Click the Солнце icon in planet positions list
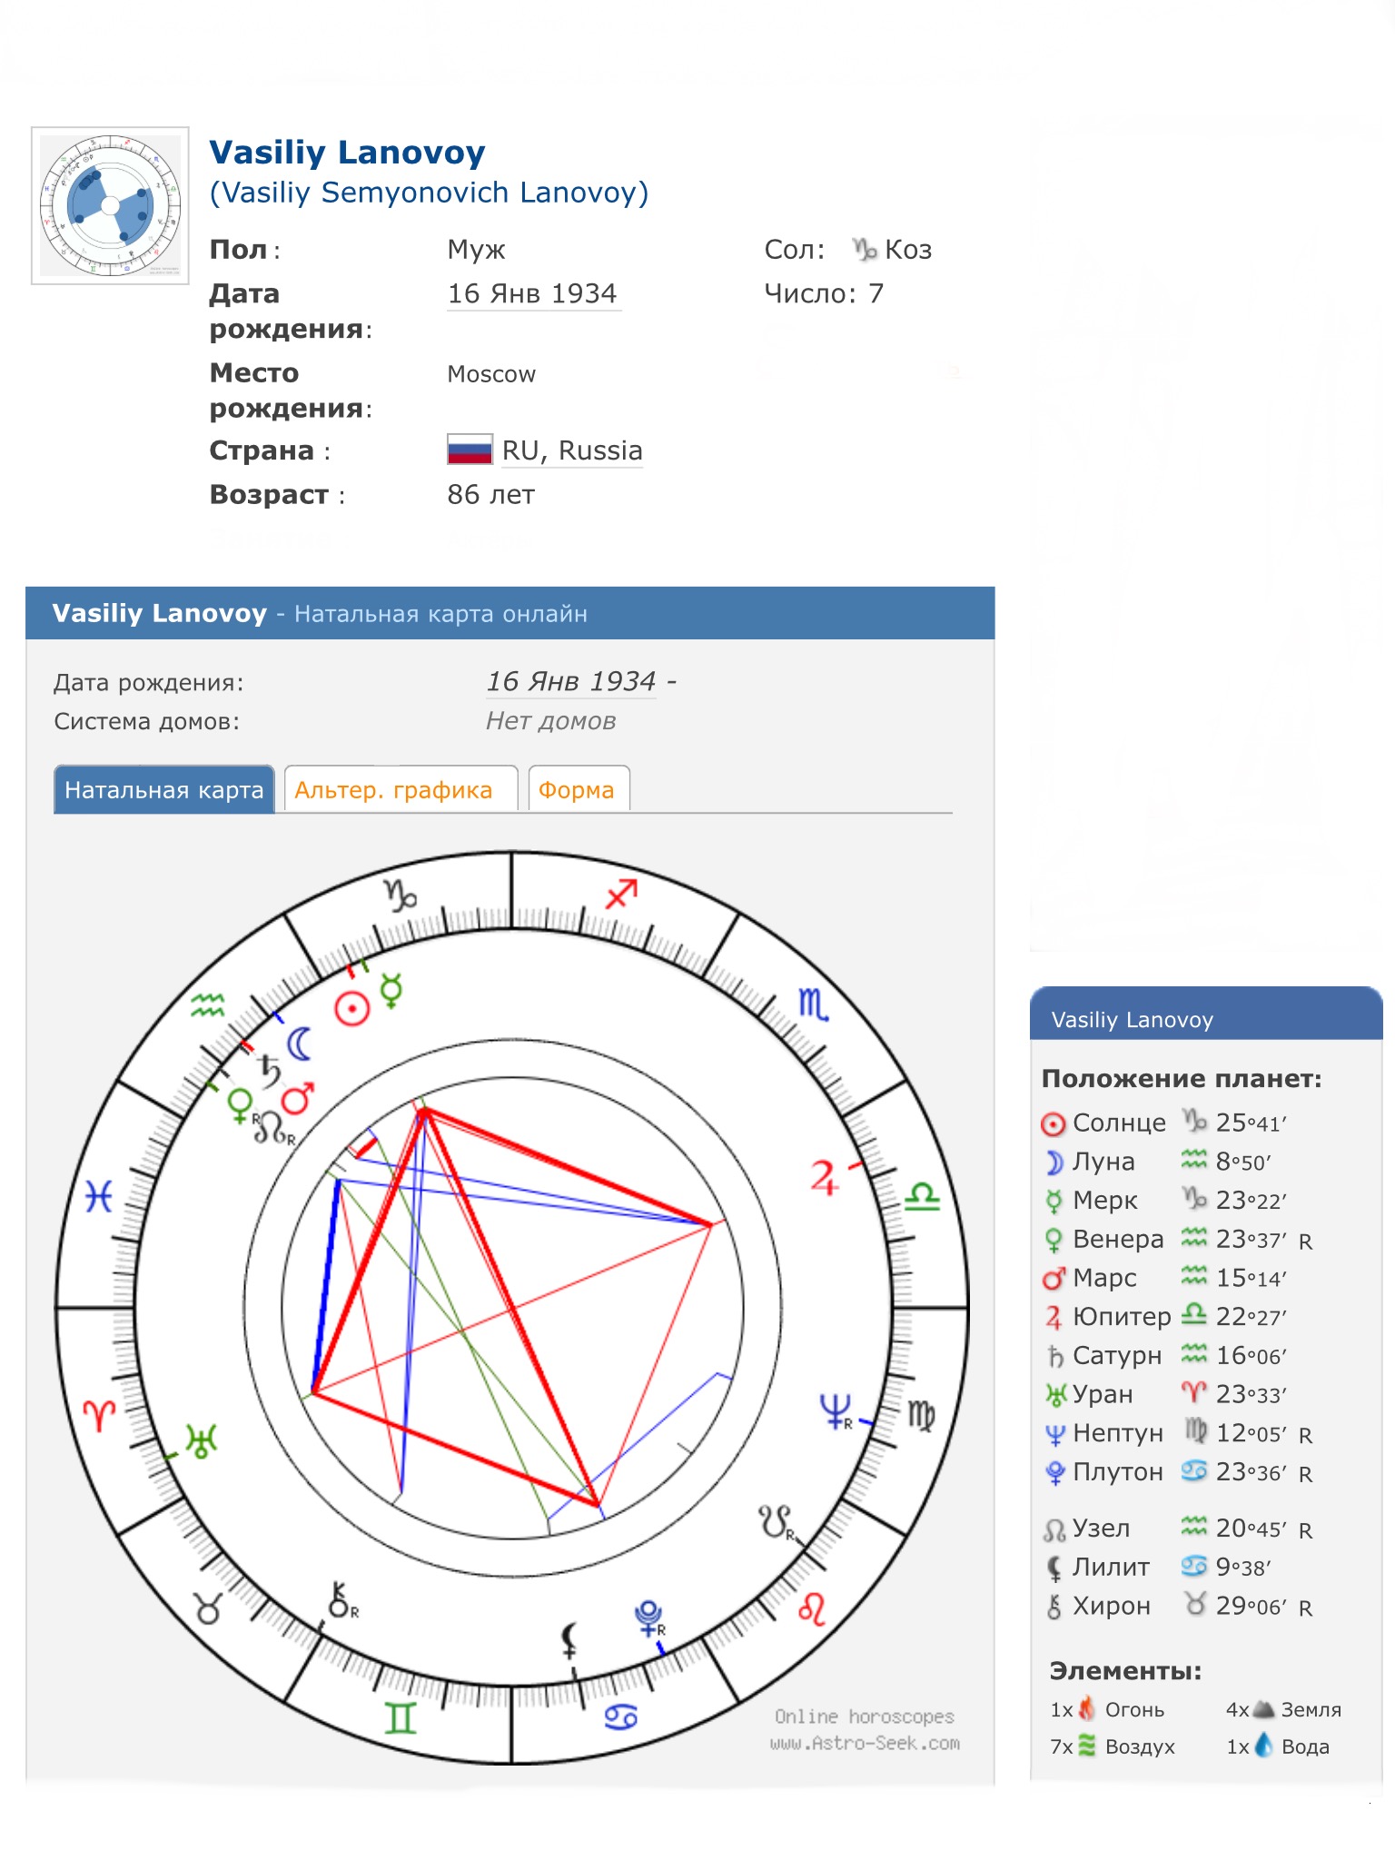Image resolution: width=1395 pixels, height=1860 pixels. click(1053, 1124)
